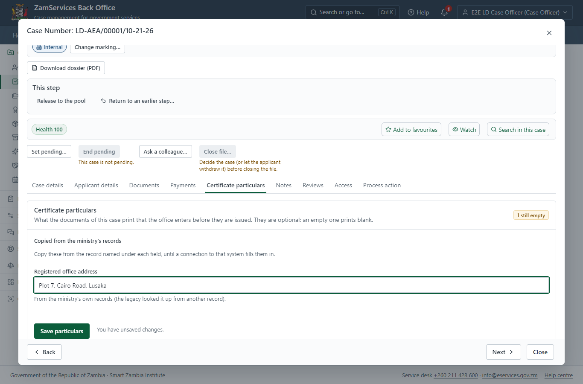Screen dimensions: 583x384
Task: Click the lifebuoy icon in the sidebar
Action: point(11,249)
